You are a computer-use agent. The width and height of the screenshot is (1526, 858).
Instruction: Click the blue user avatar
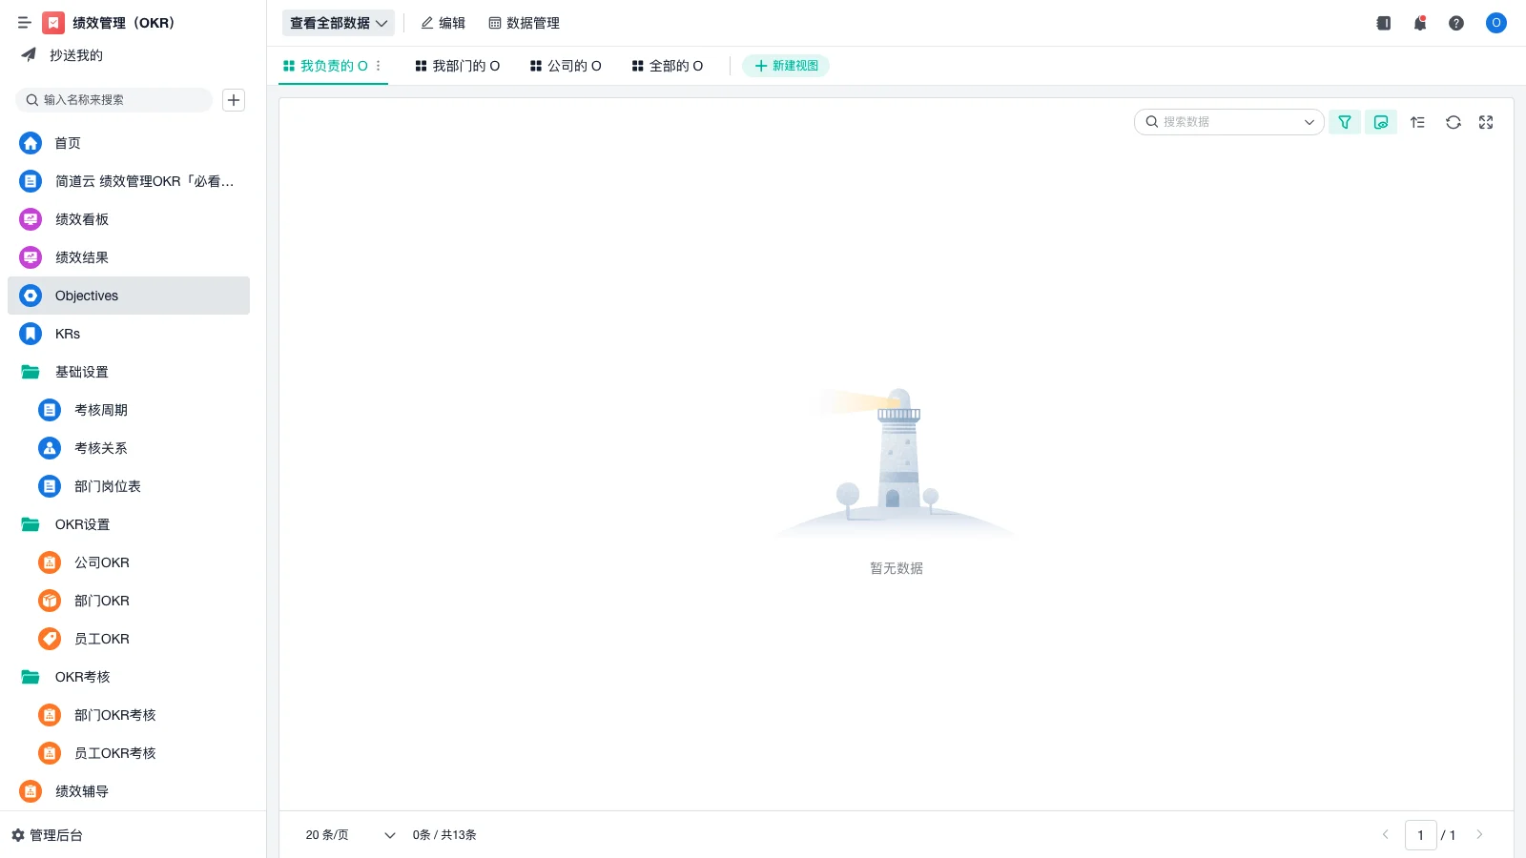(1495, 23)
